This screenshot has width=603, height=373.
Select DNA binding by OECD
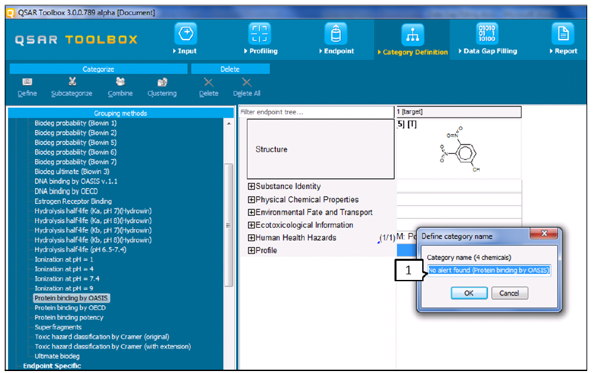point(66,191)
